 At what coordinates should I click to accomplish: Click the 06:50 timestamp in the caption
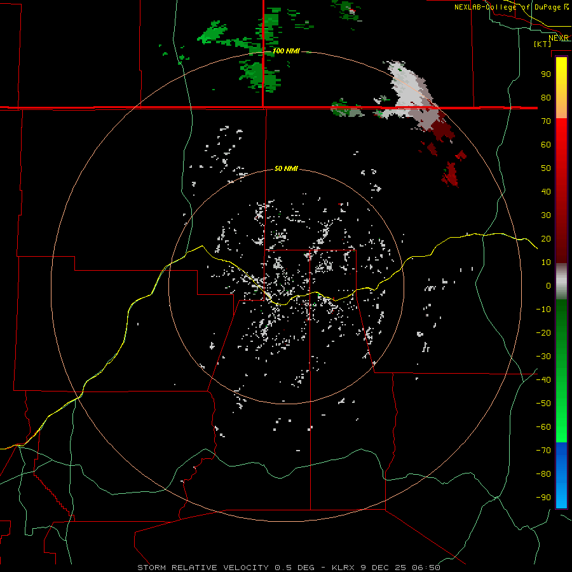click(x=426, y=568)
